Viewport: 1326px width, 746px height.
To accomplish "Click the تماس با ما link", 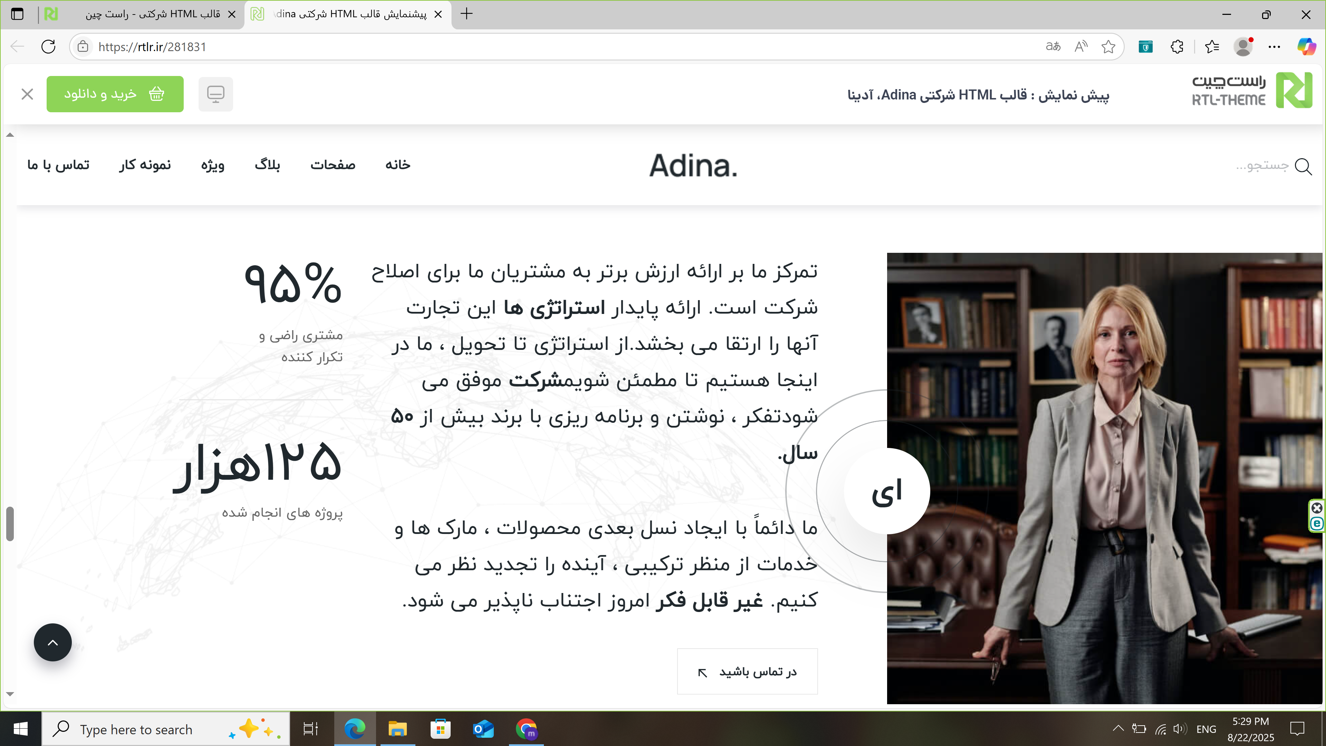I will tap(58, 165).
